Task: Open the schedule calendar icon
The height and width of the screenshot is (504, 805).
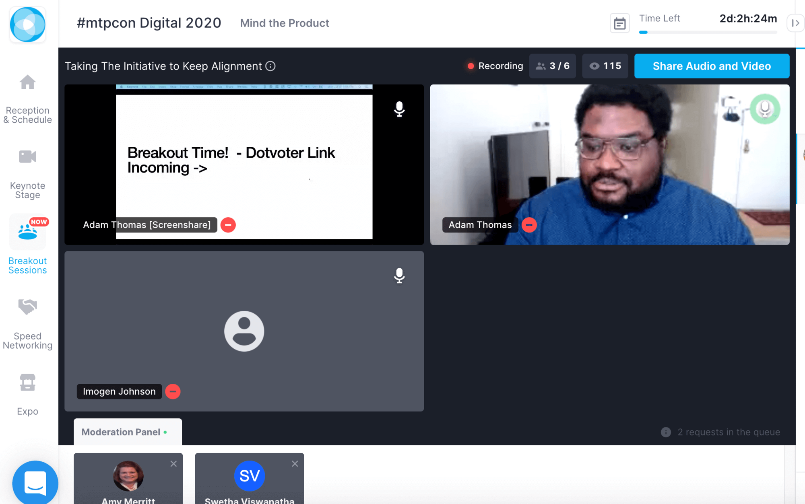Action: tap(619, 24)
